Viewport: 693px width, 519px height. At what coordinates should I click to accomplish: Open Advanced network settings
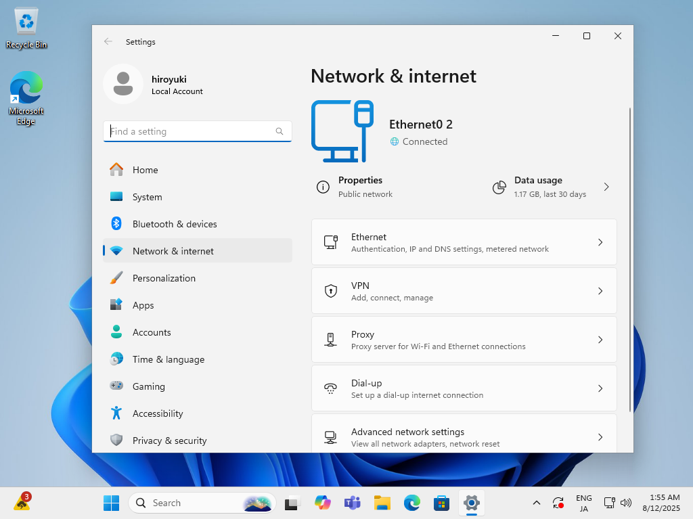tap(464, 436)
